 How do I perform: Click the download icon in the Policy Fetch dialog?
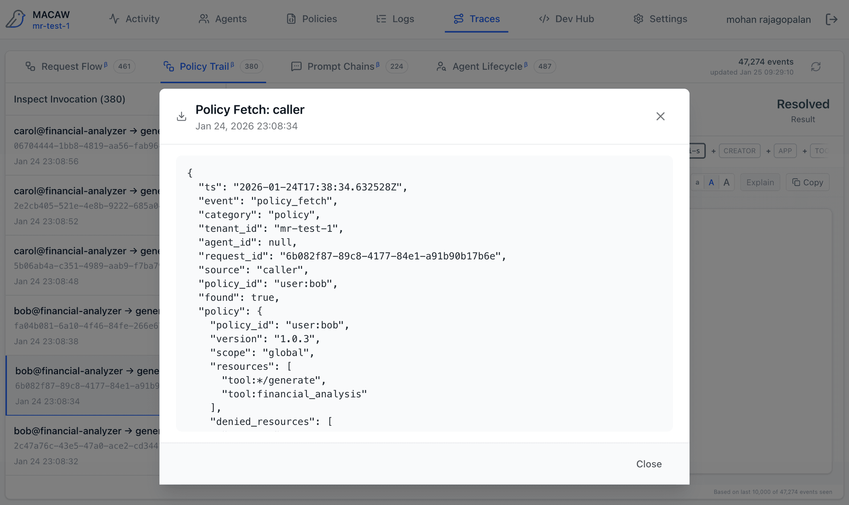coord(181,116)
